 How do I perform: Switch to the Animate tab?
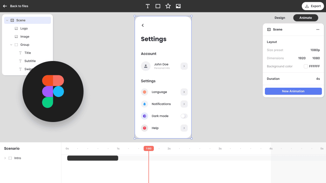point(306,18)
